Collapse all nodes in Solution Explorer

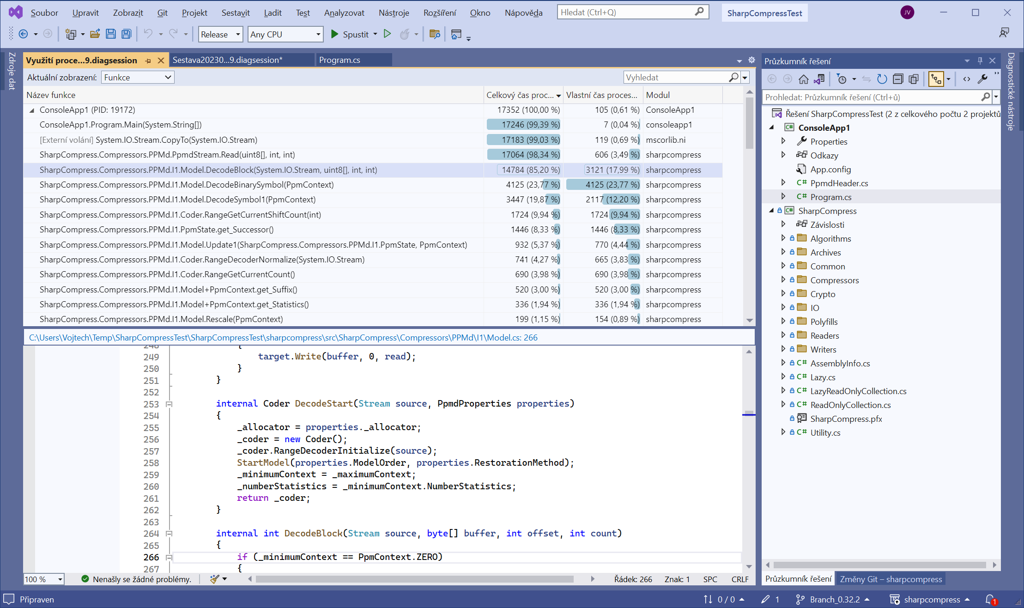click(x=898, y=79)
